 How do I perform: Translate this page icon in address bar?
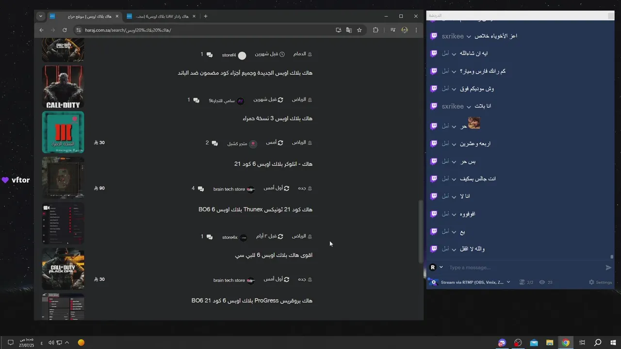pyautogui.click(x=349, y=30)
